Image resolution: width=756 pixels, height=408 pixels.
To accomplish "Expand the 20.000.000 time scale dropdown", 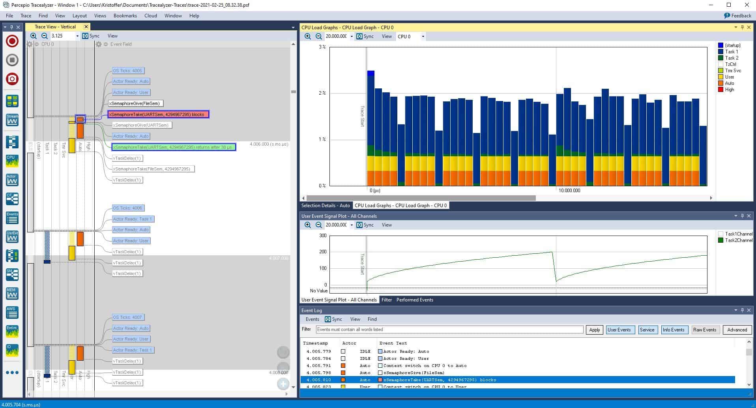I will tap(352, 36).
